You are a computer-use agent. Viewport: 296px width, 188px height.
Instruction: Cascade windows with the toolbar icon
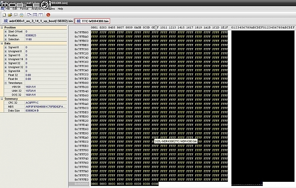click(29, 15)
